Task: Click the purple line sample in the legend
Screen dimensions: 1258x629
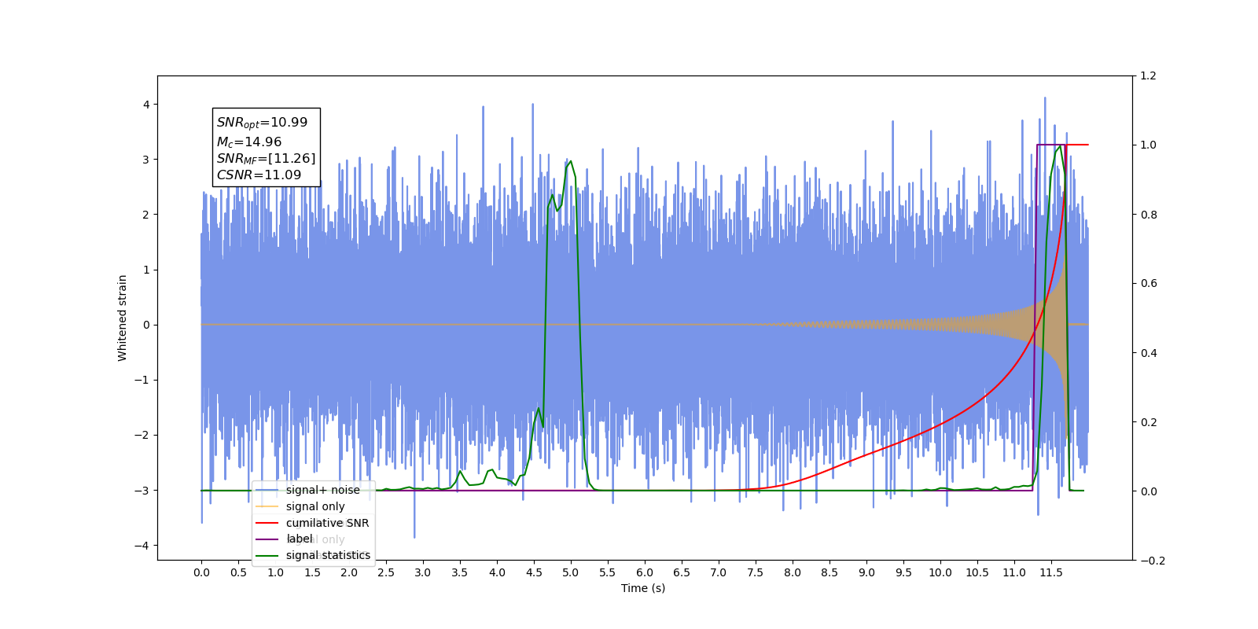Action: [x=267, y=539]
